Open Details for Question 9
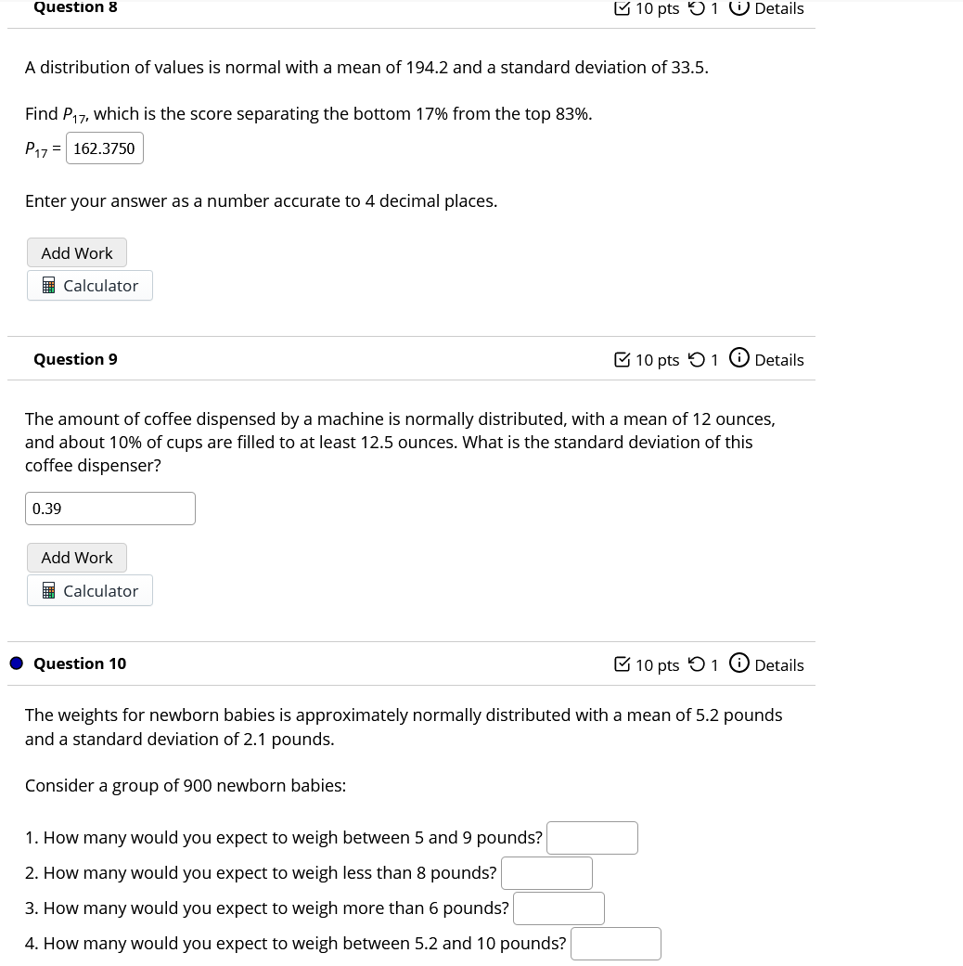 [x=779, y=360]
